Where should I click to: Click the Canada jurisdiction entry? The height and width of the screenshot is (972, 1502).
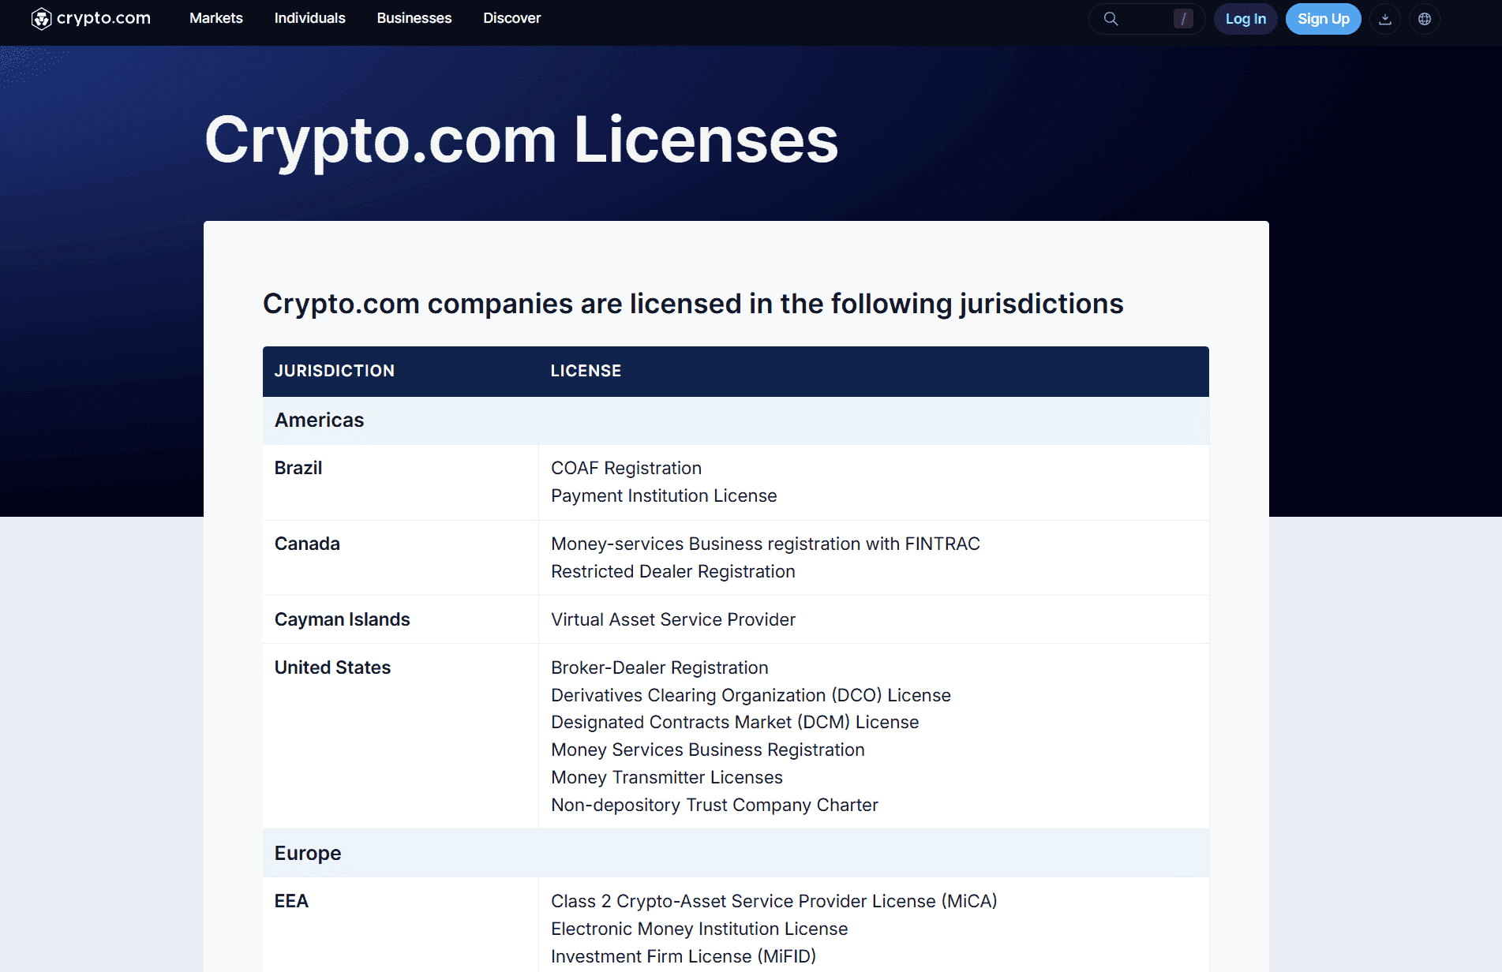306,543
